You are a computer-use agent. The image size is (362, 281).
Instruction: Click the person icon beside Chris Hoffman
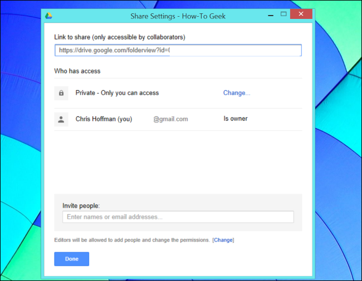coord(61,119)
